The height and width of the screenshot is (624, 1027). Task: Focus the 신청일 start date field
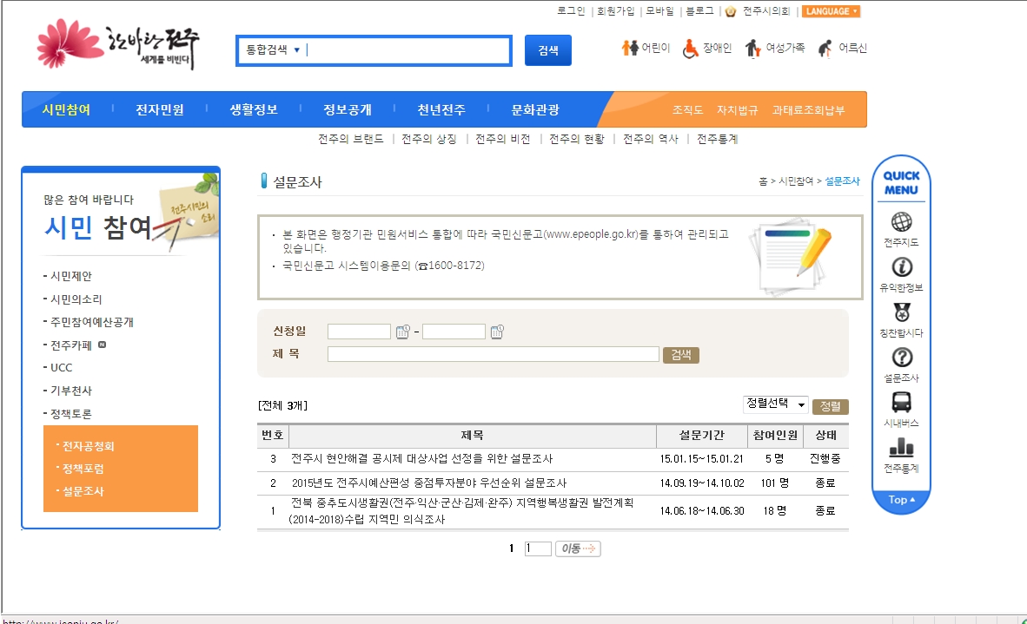[x=359, y=332]
